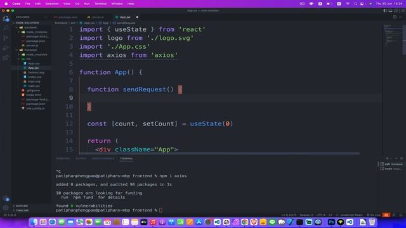Open server.js in the explorer
406x228 pixels.
click(32, 46)
